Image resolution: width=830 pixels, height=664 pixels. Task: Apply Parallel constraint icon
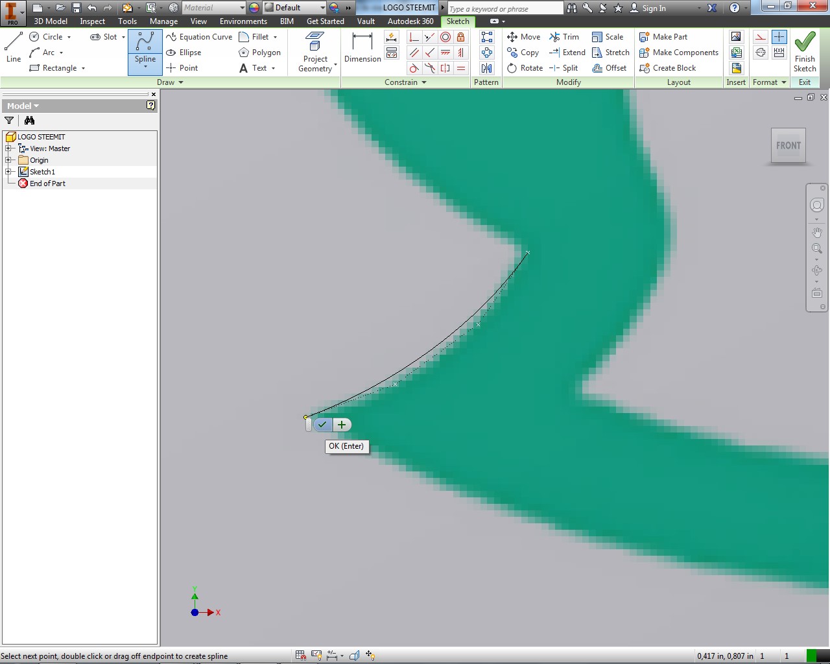[x=414, y=53]
